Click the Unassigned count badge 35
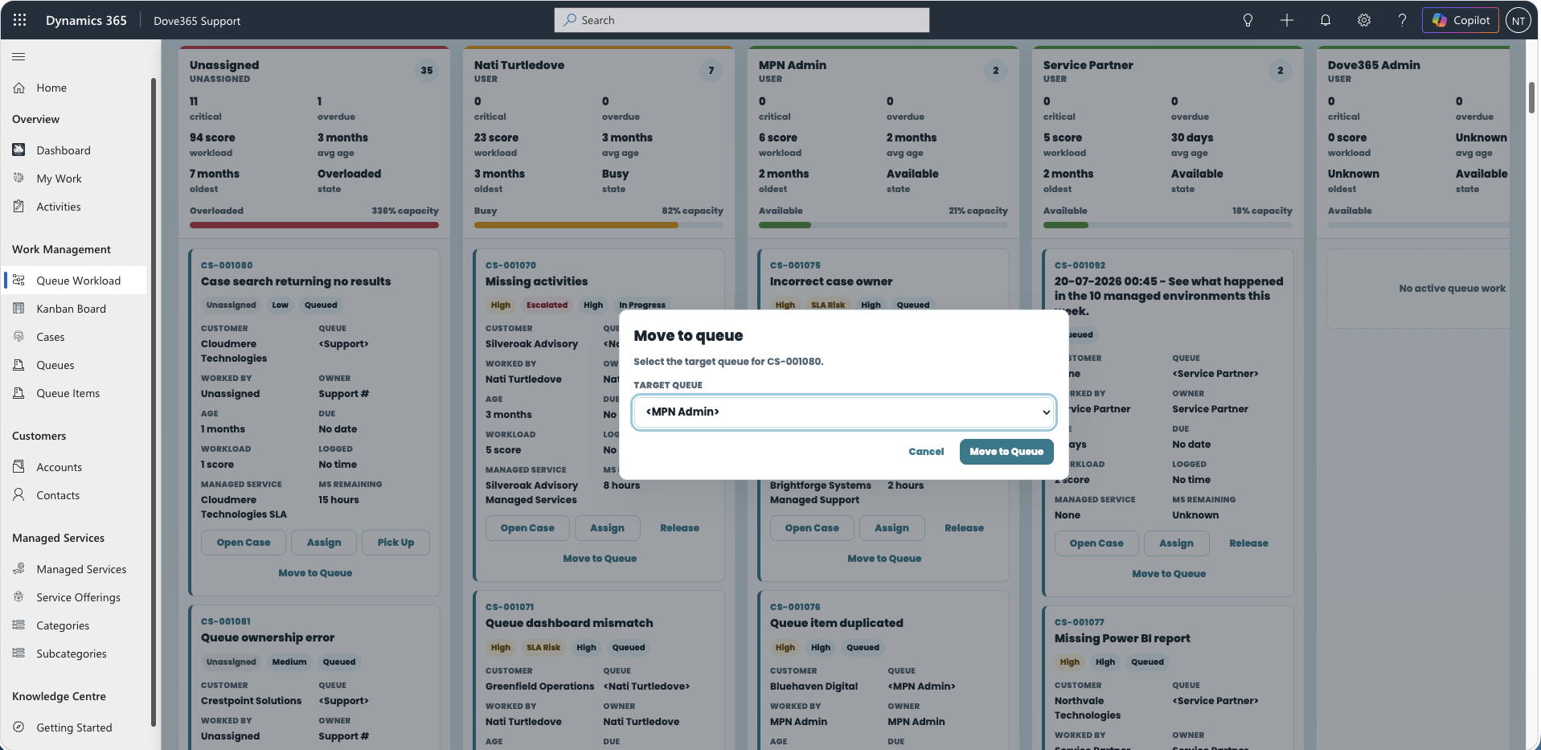This screenshot has height=750, width=1541. [x=427, y=71]
